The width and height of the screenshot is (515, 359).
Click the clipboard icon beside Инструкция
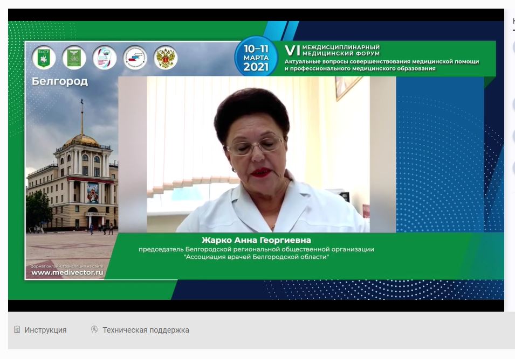(x=17, y=330)
